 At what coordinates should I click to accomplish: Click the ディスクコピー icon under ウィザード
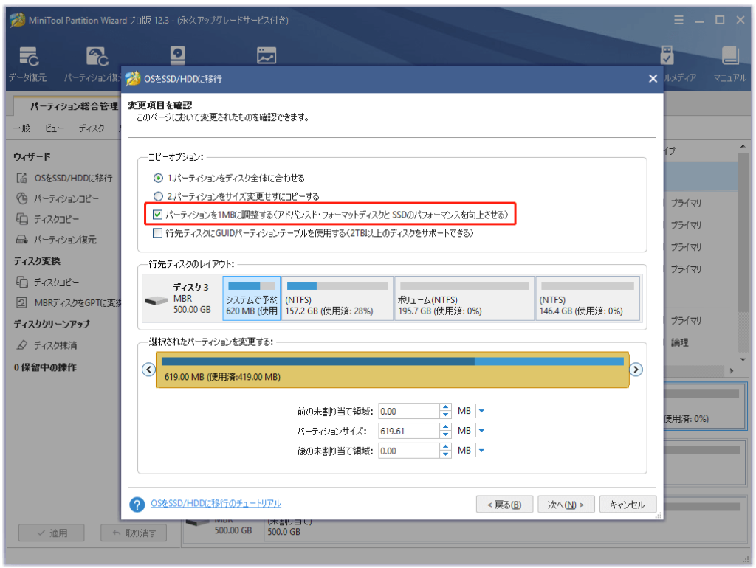[22, 219]
